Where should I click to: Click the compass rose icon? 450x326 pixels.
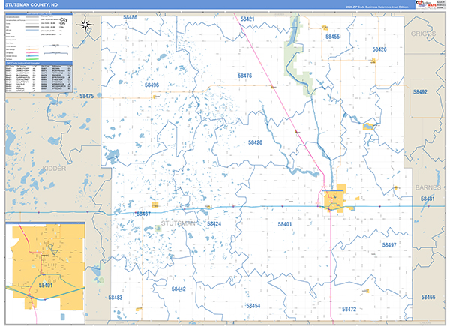click(x=85, y=25)
